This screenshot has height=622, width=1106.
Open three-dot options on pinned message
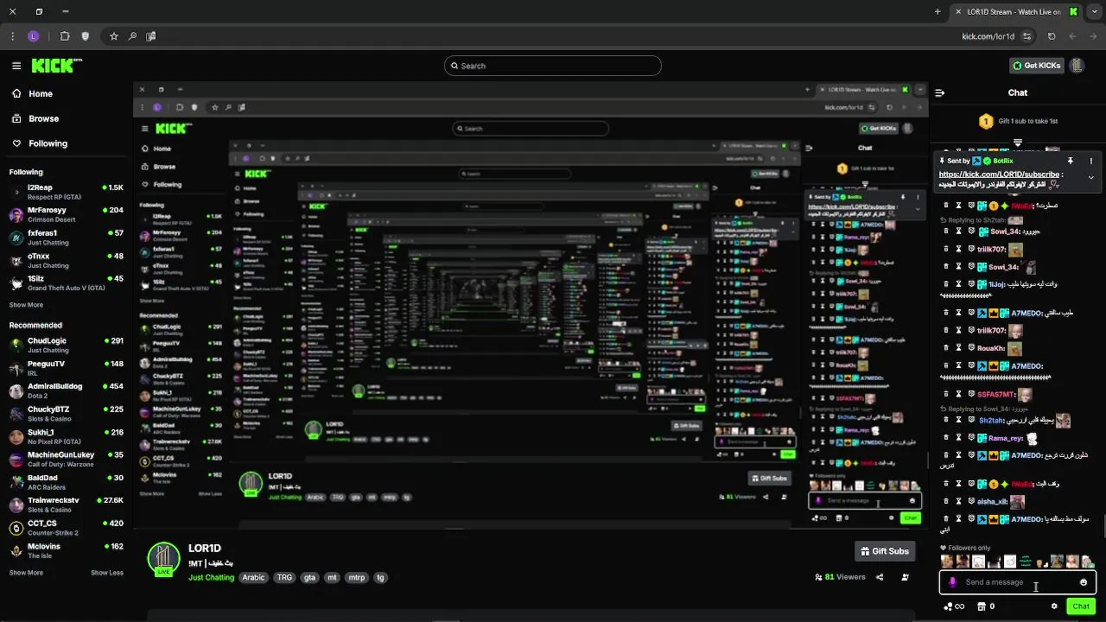pos(1090,161)
